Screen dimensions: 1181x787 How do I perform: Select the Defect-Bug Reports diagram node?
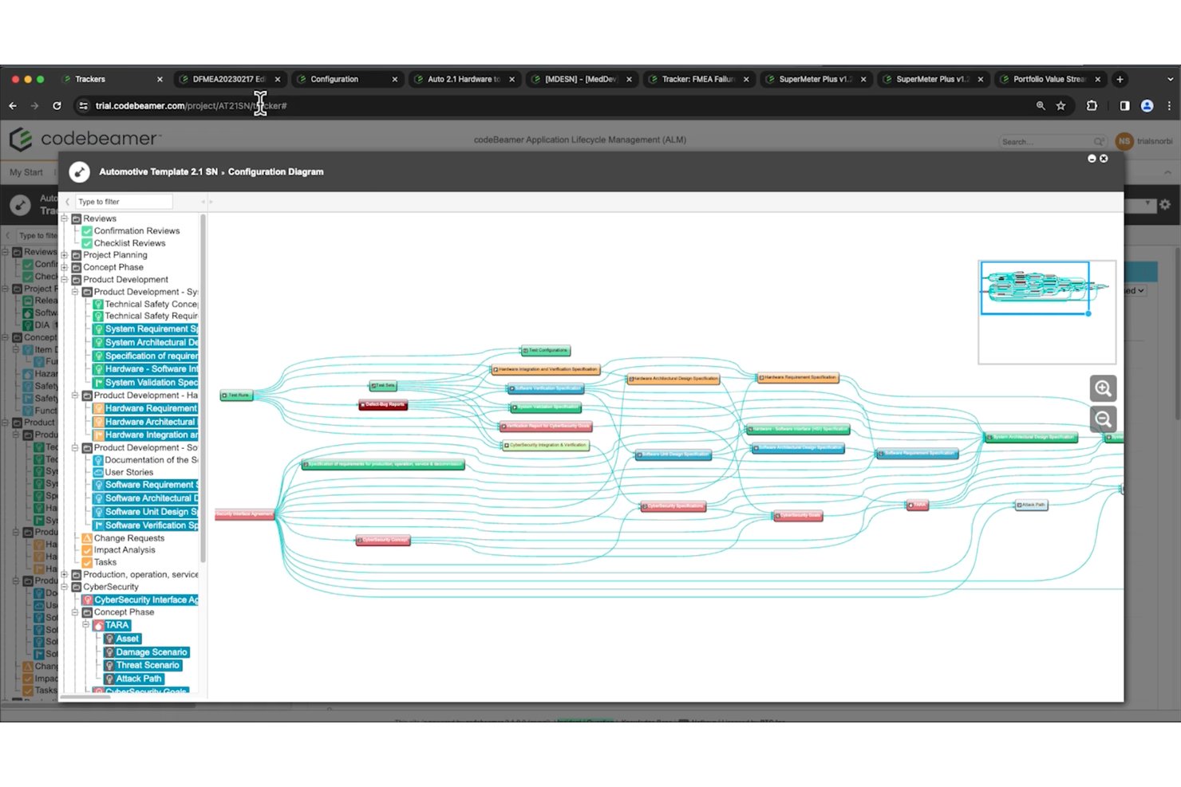383,405
